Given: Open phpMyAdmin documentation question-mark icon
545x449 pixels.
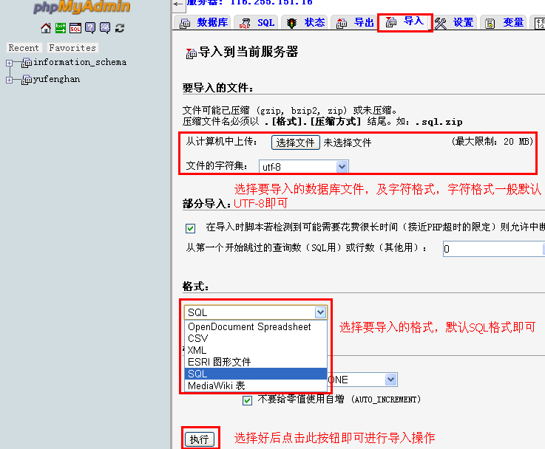Looking at the screenshot, I should (90, 28).
